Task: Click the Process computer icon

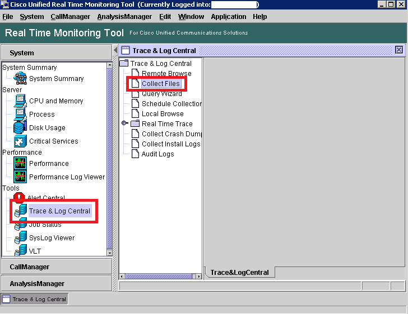Action: click(20, 114)
